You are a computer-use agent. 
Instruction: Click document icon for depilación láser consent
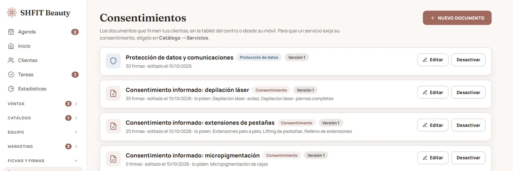(113, 93)
